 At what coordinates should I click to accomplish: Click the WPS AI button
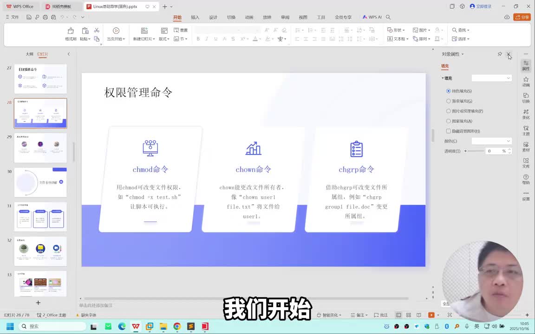tap(372, 17)
